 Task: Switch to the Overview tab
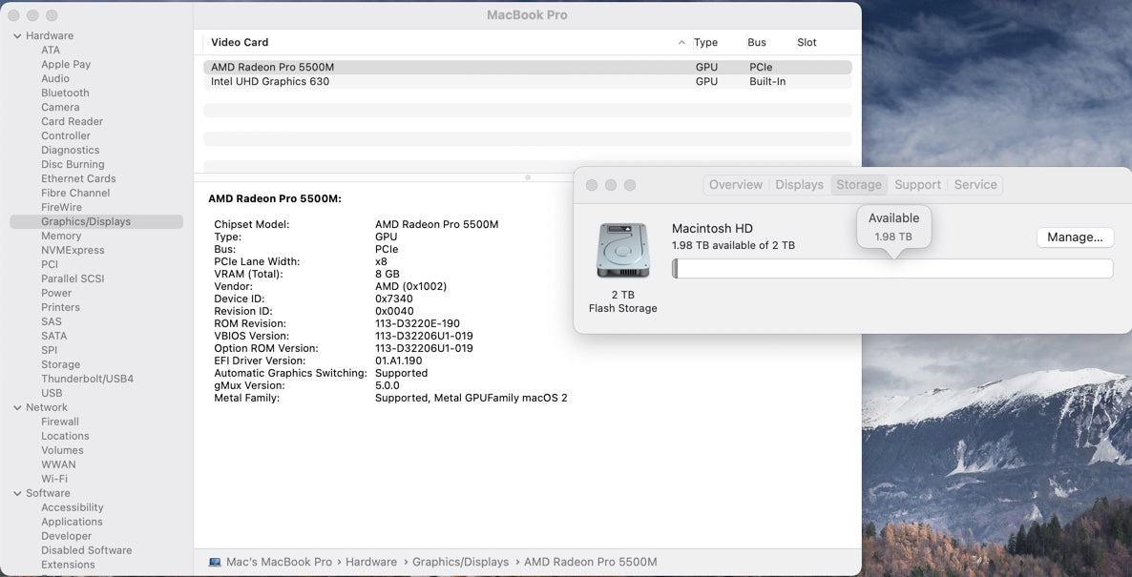point(735,184)
